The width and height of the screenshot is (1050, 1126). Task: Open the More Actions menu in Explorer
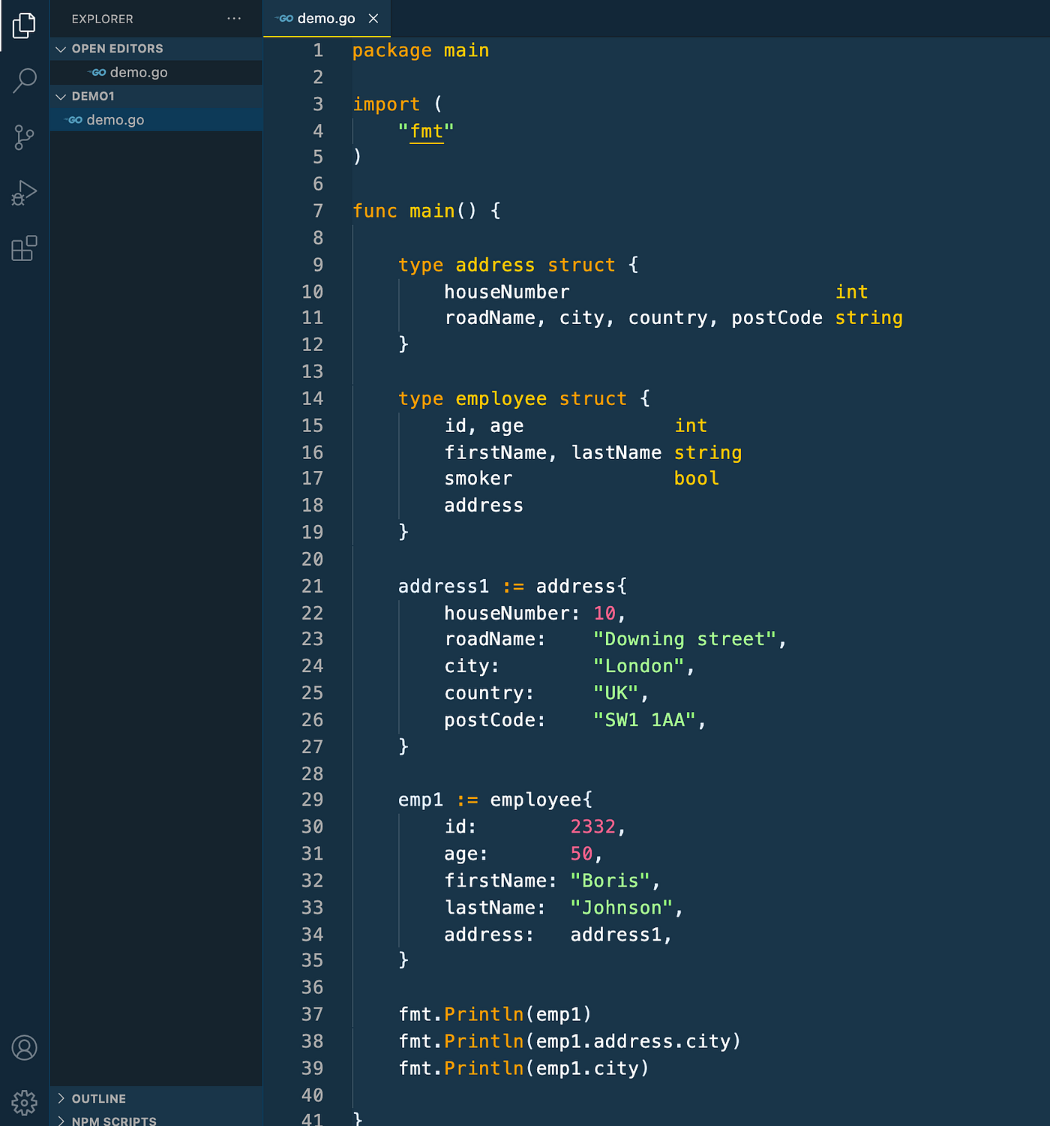click(x=233, y=19)
